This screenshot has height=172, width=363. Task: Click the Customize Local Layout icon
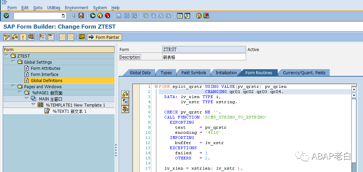[x=206, y=16]
